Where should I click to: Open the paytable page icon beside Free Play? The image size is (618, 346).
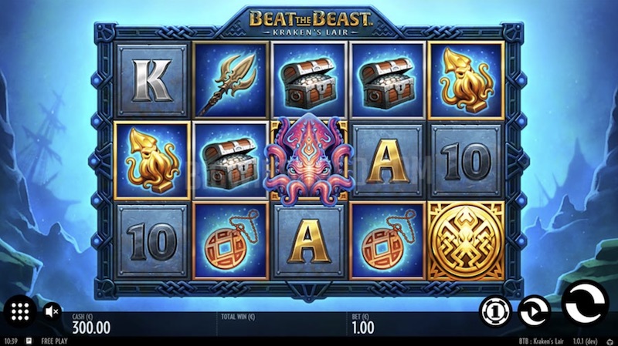pyautogui.click(x=29, y=341)
